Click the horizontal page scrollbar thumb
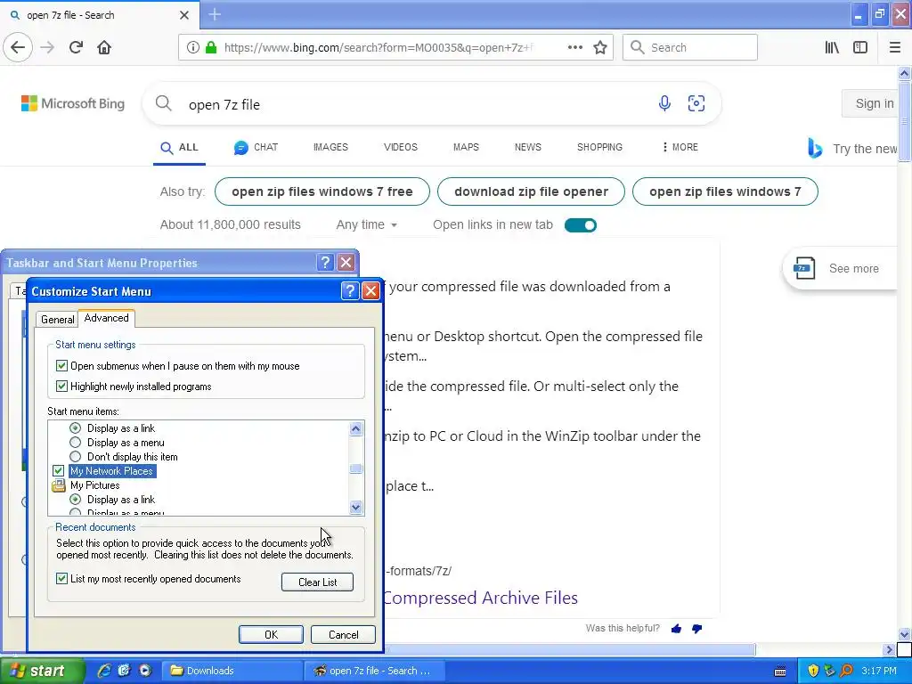Screen dimensions: 912x684 click(x=570, y=649)
